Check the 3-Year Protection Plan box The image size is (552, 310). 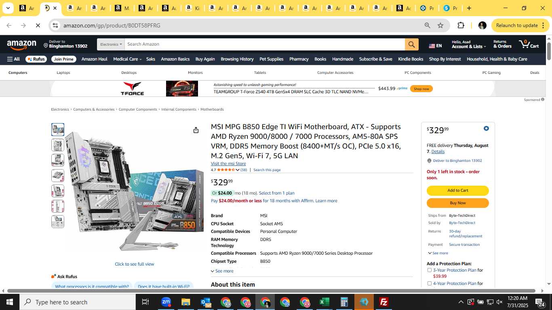click(430, 270)
